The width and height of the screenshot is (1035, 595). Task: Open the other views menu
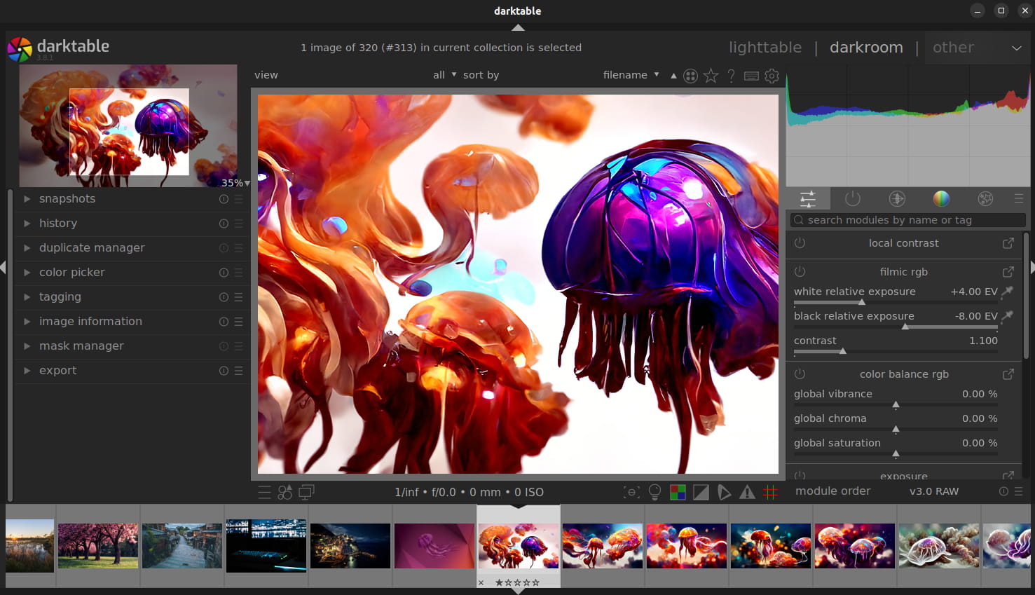coord(977,48)
